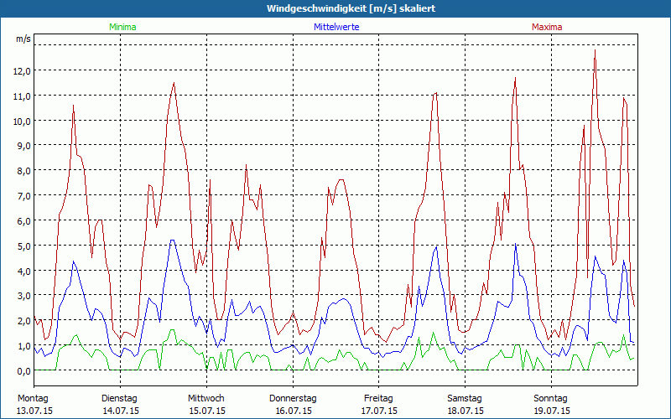This screenshot has width=671, height=419.
Task: Select the Dienstag day label
Action: pyautogui.click(x=120, y=398)
